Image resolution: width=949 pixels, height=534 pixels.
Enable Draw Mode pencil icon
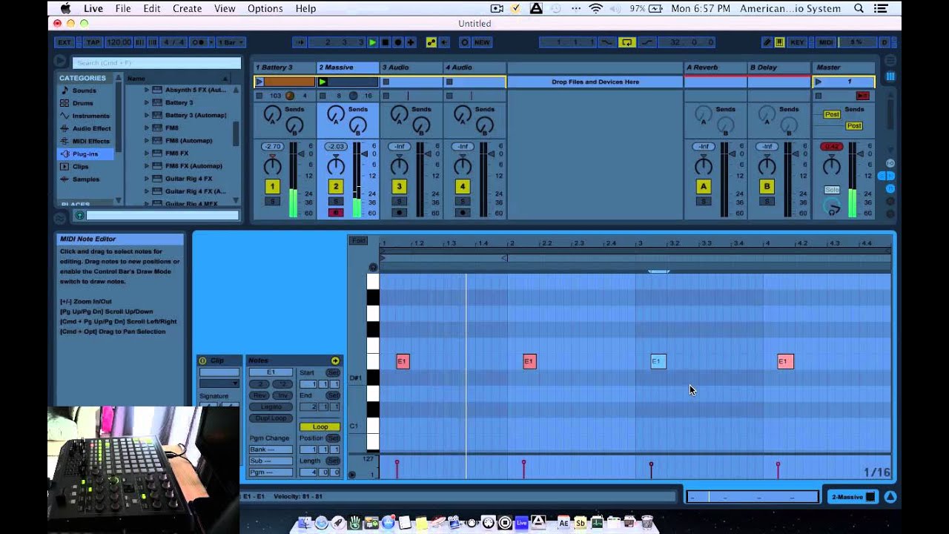coord(767,42)
